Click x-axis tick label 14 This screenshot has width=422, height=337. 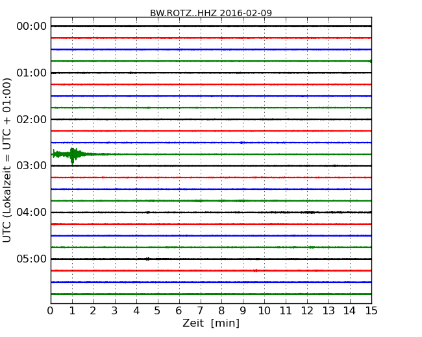350,311
